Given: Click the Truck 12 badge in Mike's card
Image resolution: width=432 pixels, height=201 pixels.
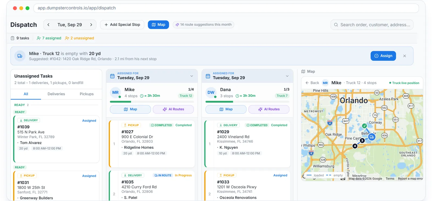Looking at the screenshot, I should 186,96.
